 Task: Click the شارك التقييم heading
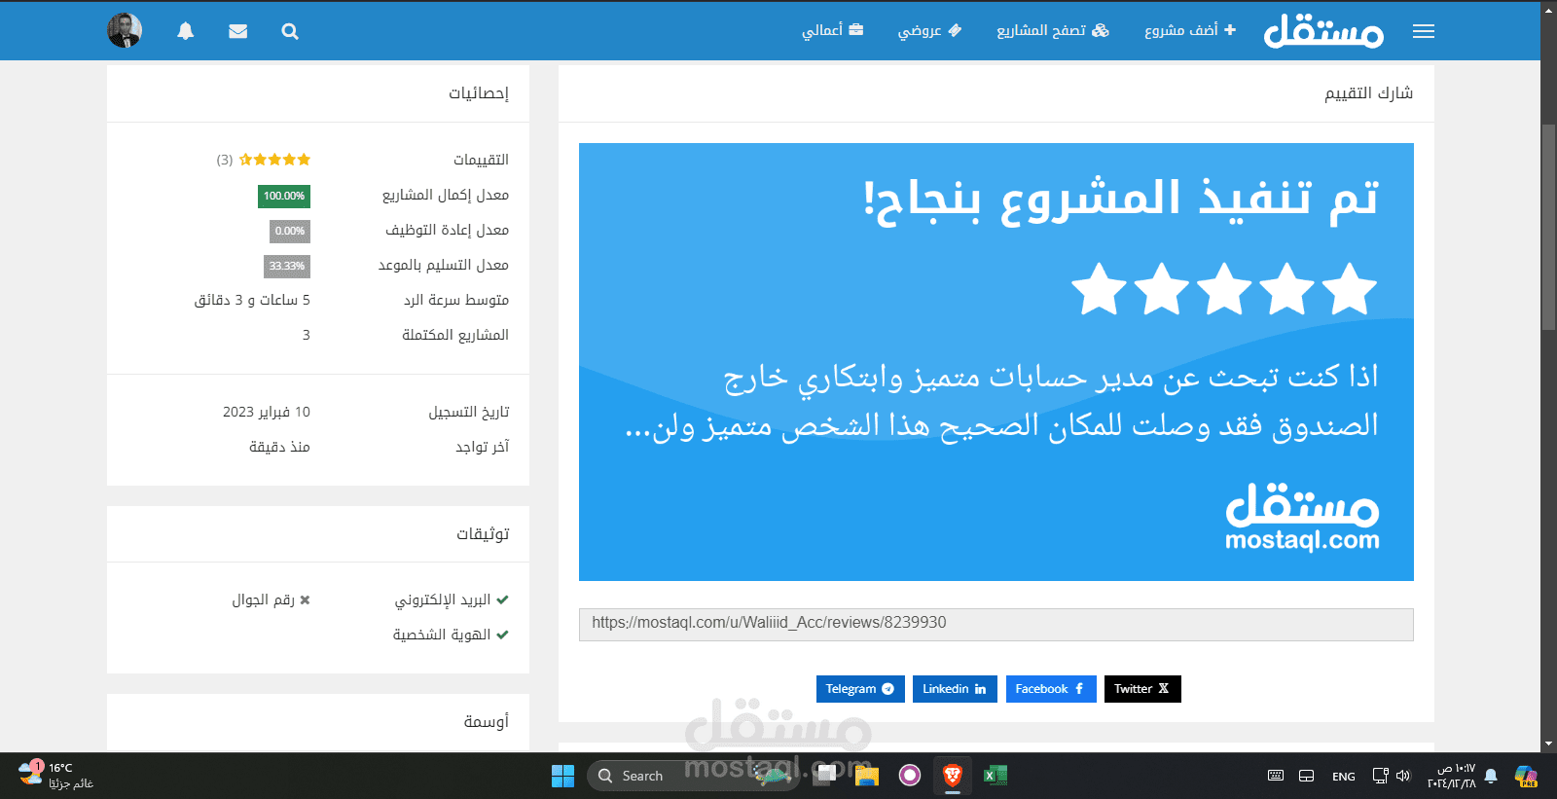1368,92
